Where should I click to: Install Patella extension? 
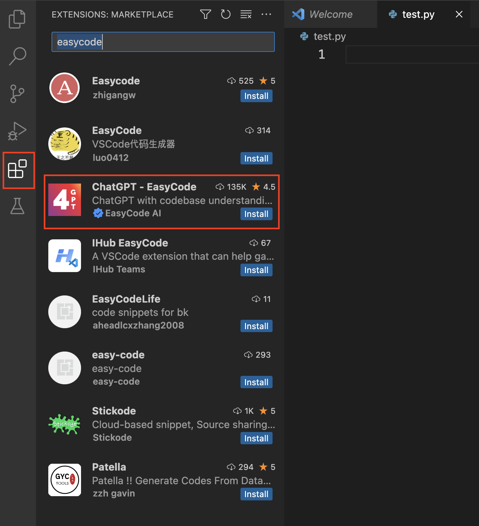pos(256,494)
